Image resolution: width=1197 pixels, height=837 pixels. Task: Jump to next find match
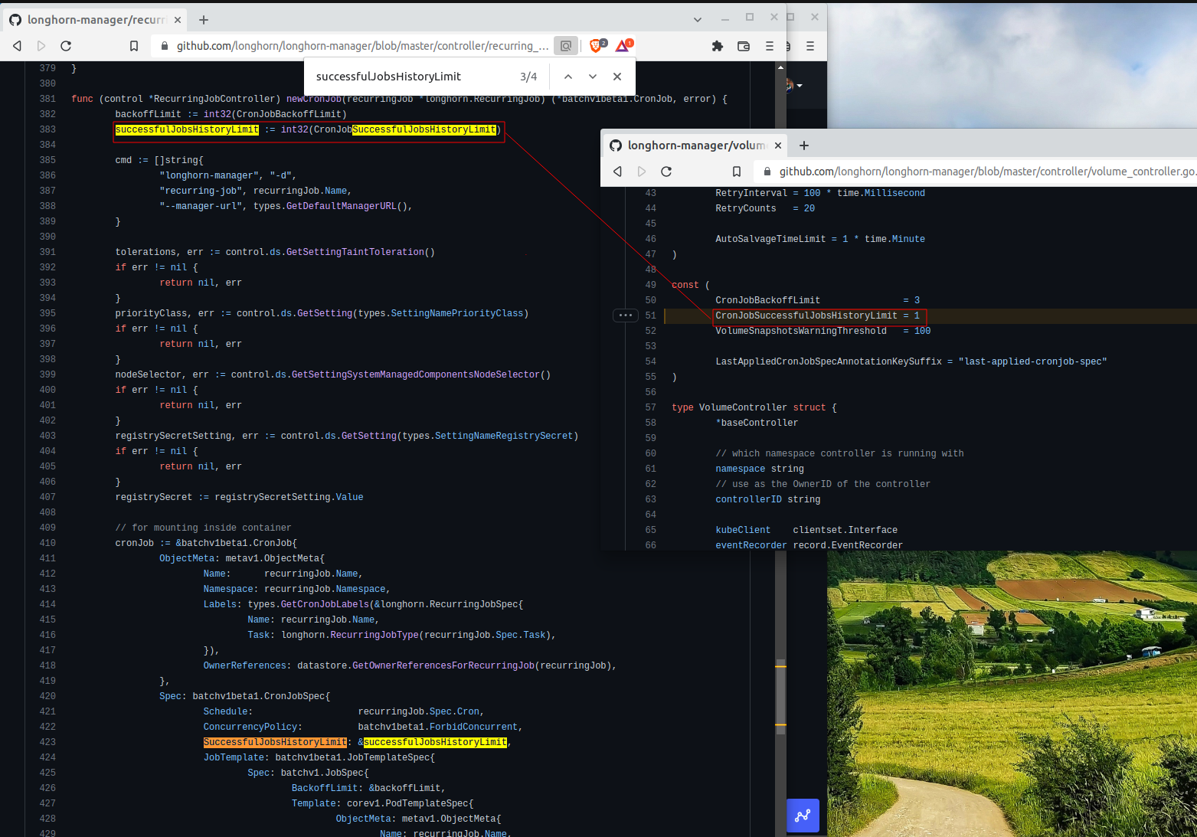click(x=593, y=77)
